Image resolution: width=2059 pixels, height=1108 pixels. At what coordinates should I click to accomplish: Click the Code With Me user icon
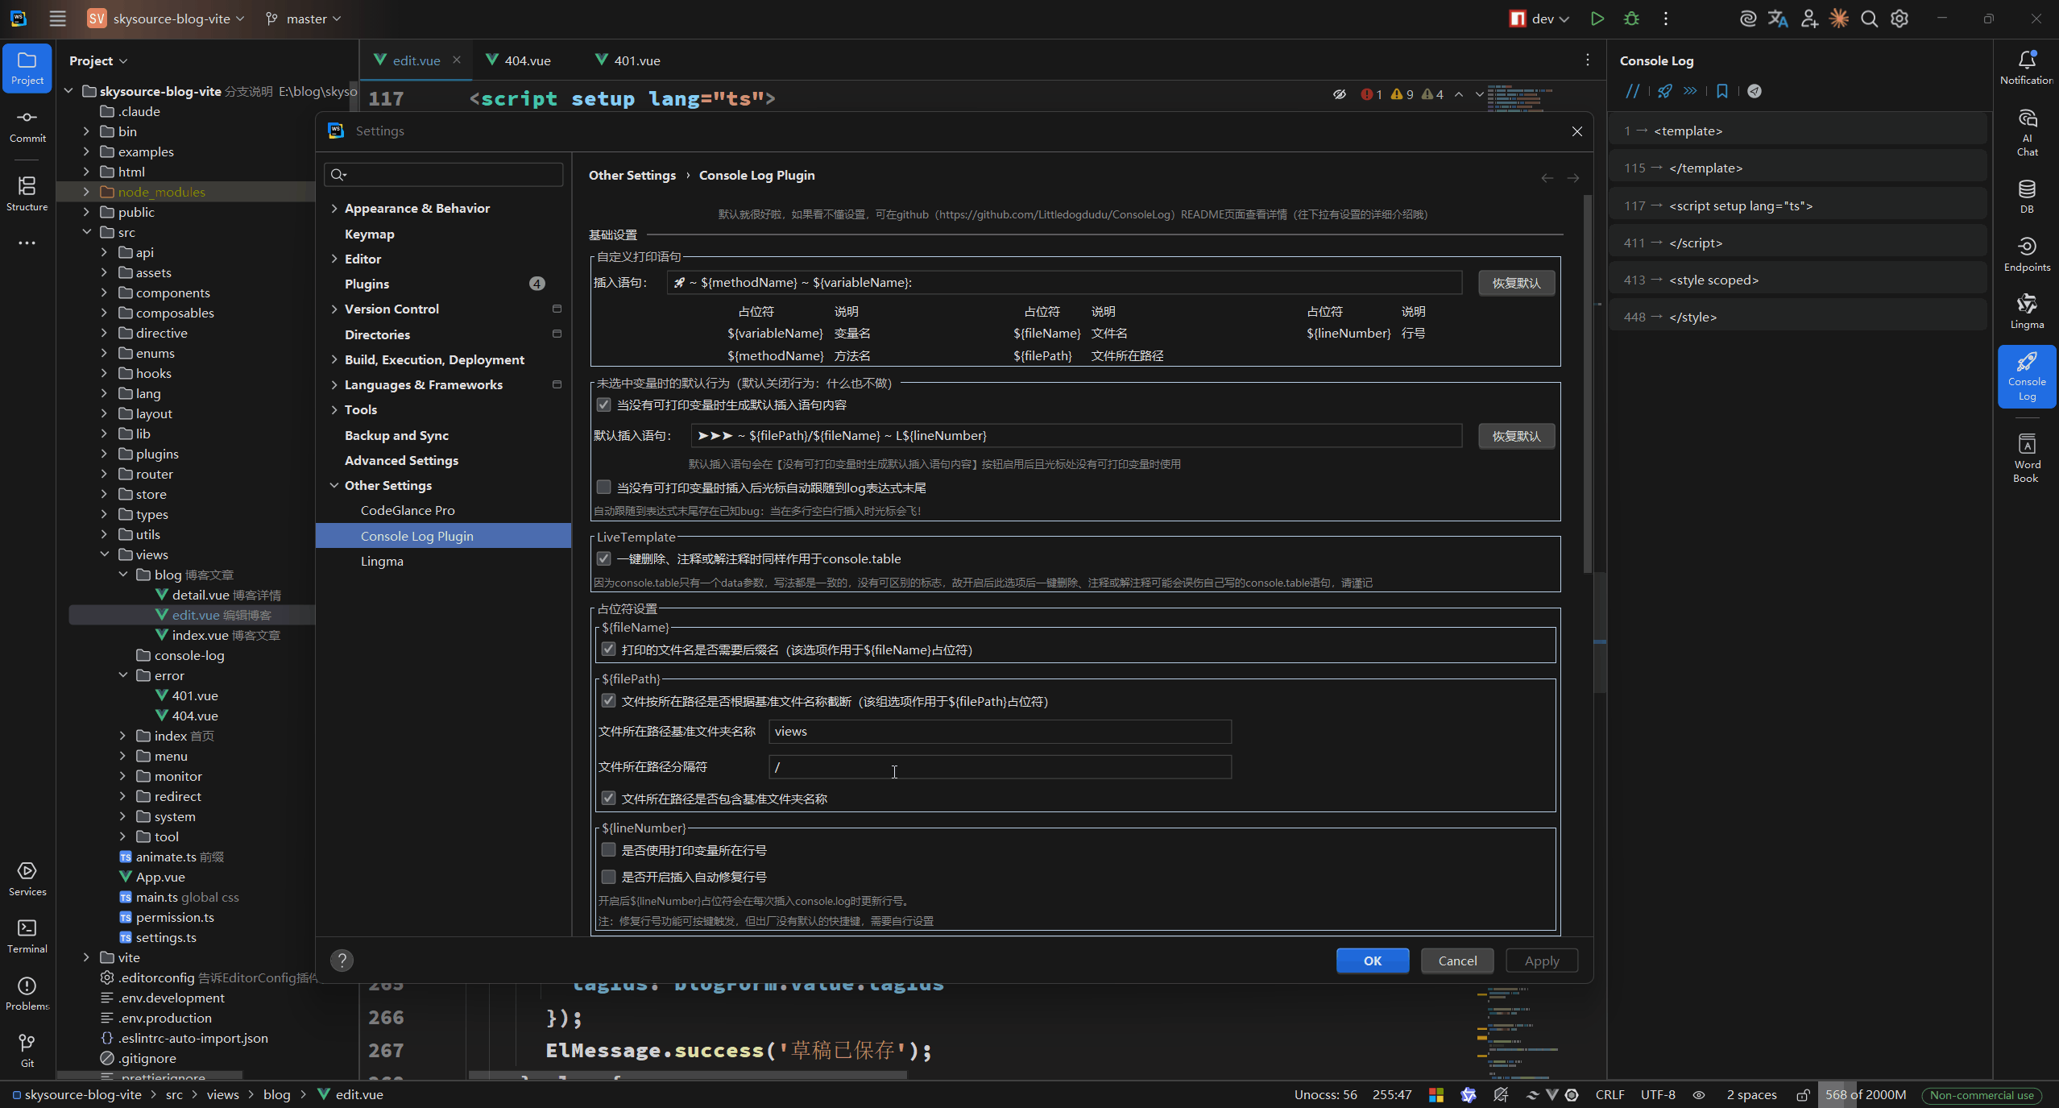pos(1809,19)
